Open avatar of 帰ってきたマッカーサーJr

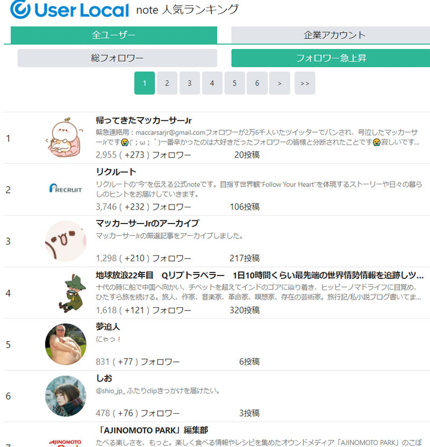tap(66, 138)
